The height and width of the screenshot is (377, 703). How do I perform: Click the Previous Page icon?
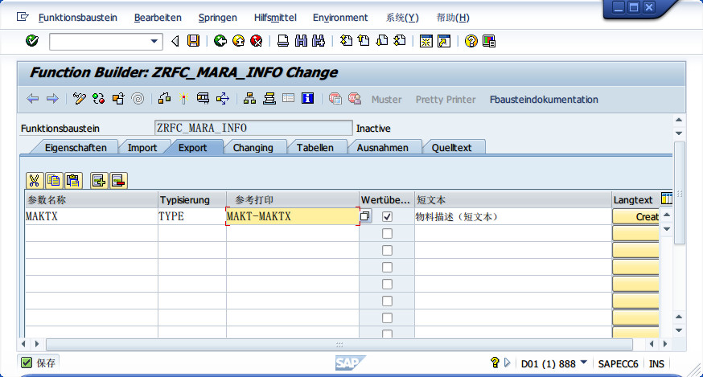coord(364,41)
